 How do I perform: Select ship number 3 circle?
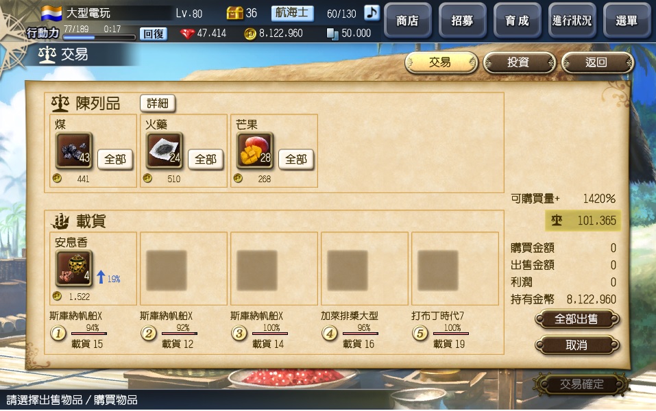pos(239,333)
